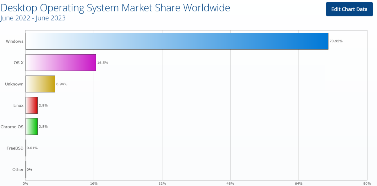
Task: Click the Edit Chart Data button
Action: 349,9
